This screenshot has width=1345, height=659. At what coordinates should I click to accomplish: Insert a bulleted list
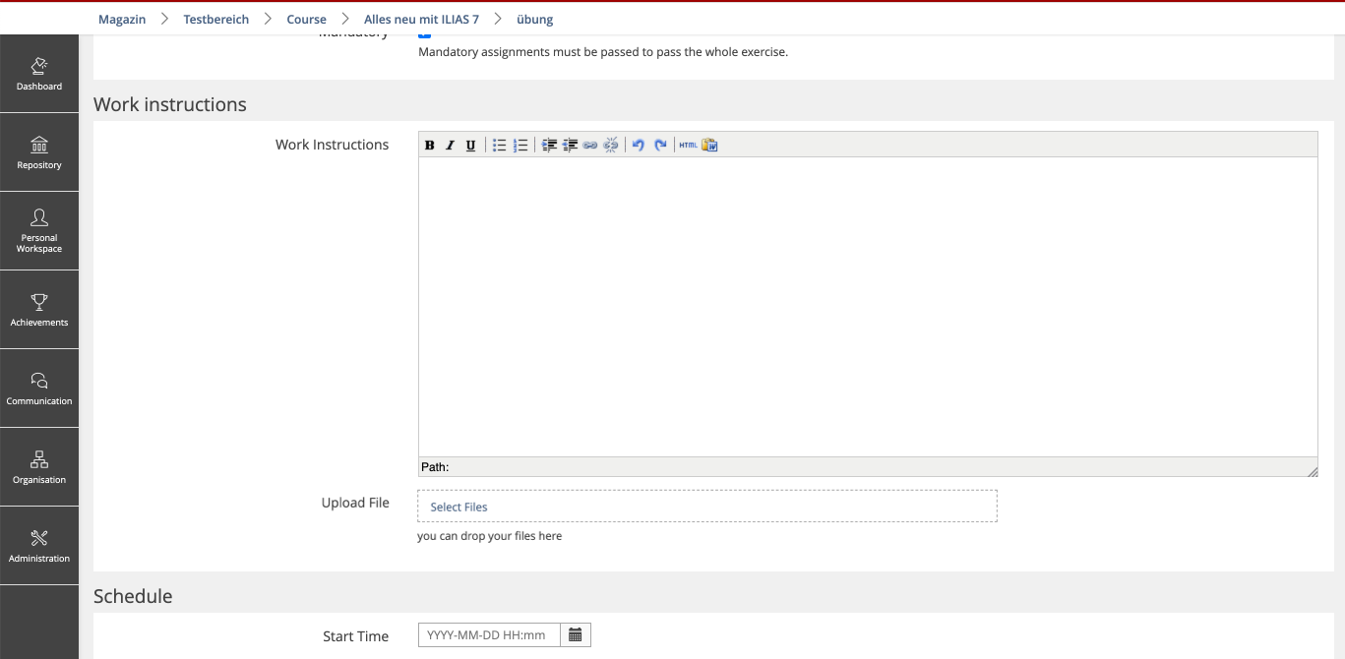[x=500, y=146]
